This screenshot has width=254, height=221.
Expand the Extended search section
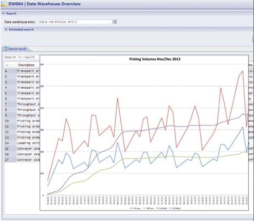[6, 30]
